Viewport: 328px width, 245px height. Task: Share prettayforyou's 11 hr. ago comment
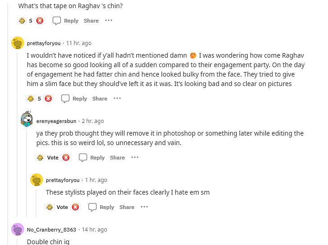[100, 99]
